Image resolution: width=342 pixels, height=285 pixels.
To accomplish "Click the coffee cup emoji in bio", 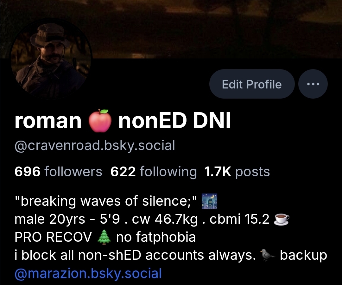I will 282,219.
